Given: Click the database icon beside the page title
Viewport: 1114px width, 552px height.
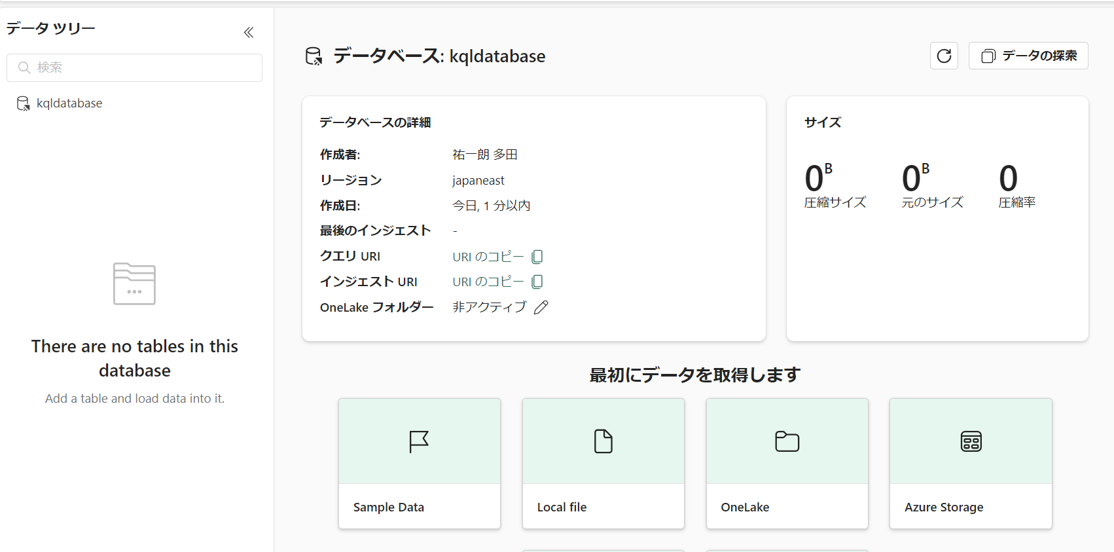Looking at the screenshot, I should point(314,56).
